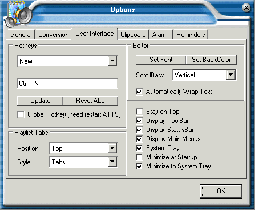255x210 pixels.
Task: Click the Editor group label
Action: click(x=141, y=46)
